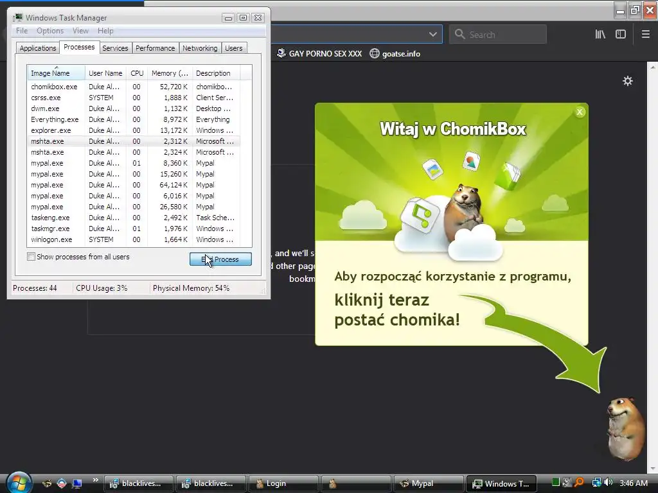Click the hamster character on the desktop
This screenshot has height=493, width=658.
625,428
